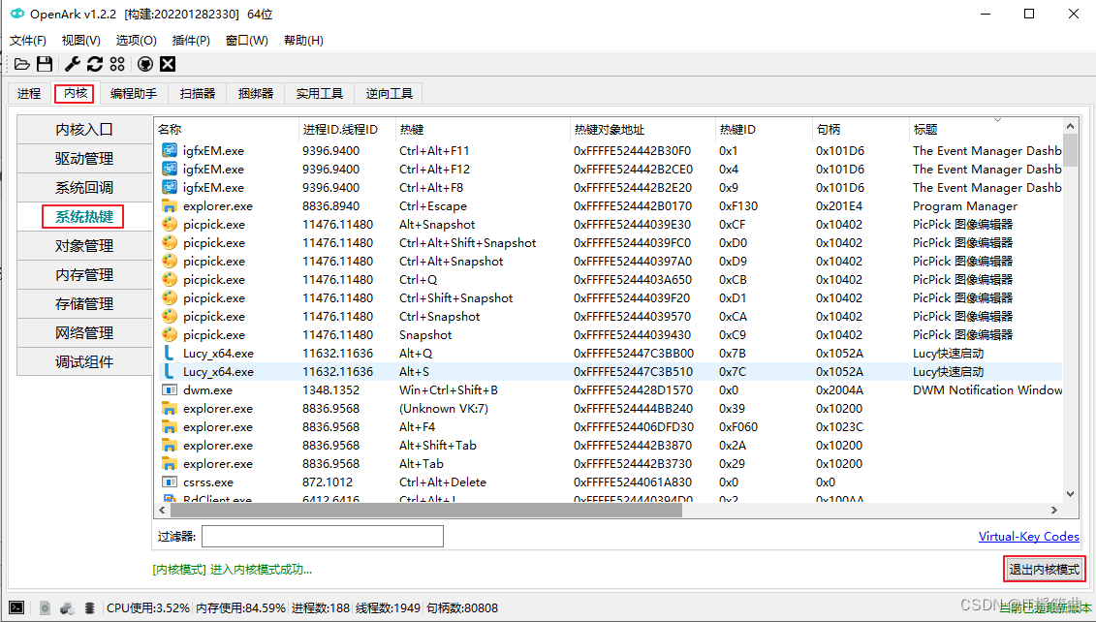1096x622 pixels.
Task: Open the GitHub icon in the toolbar
Action: (144, 64)
